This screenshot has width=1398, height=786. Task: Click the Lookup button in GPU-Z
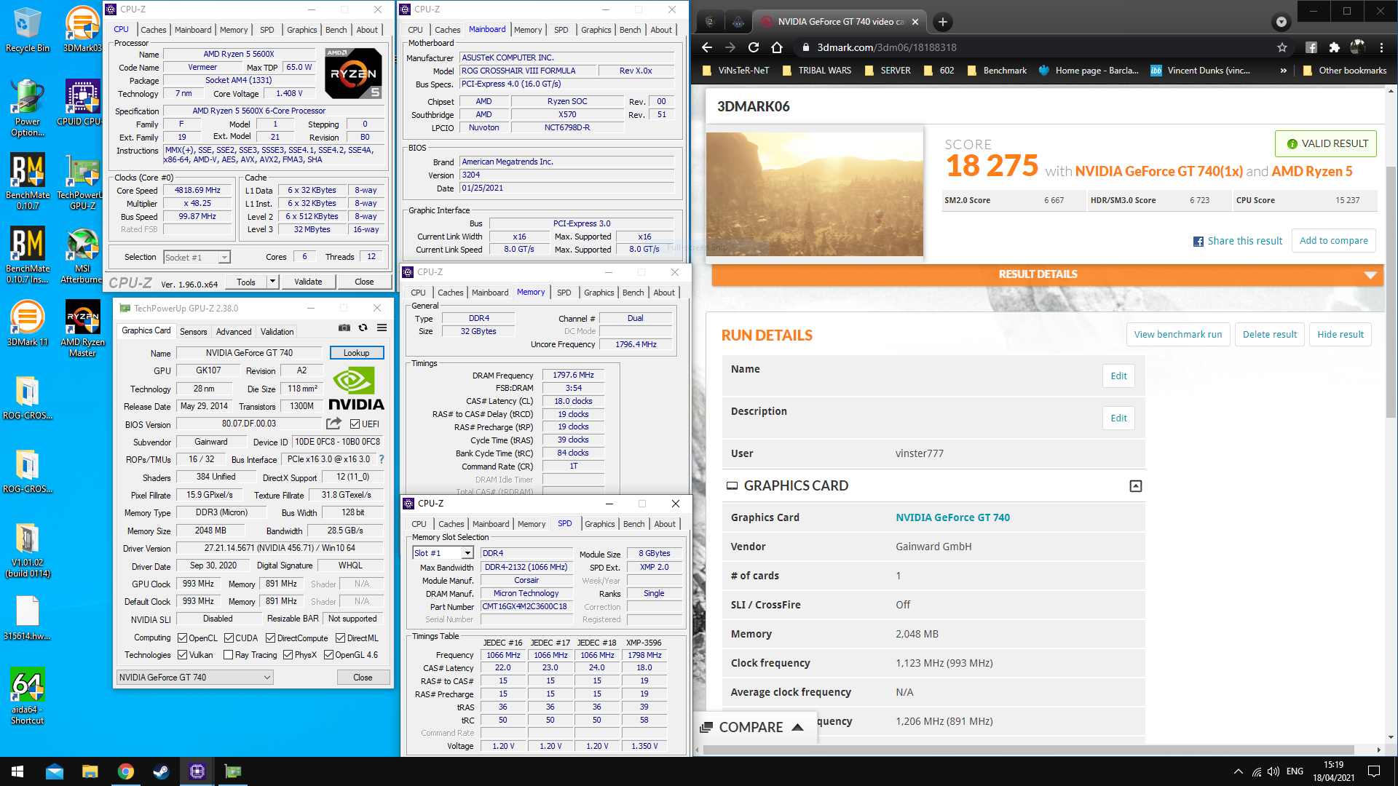357,353
